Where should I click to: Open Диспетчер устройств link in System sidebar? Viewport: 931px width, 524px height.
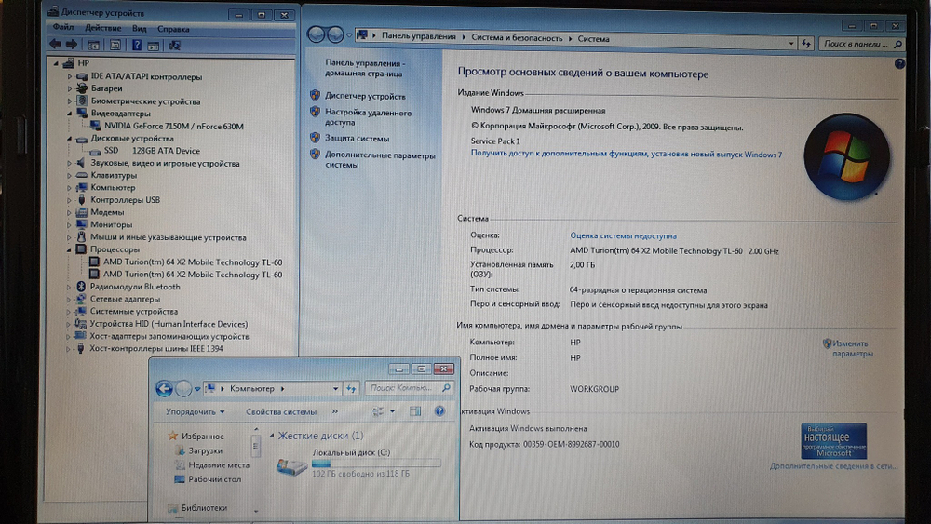[x=365, y=96]
